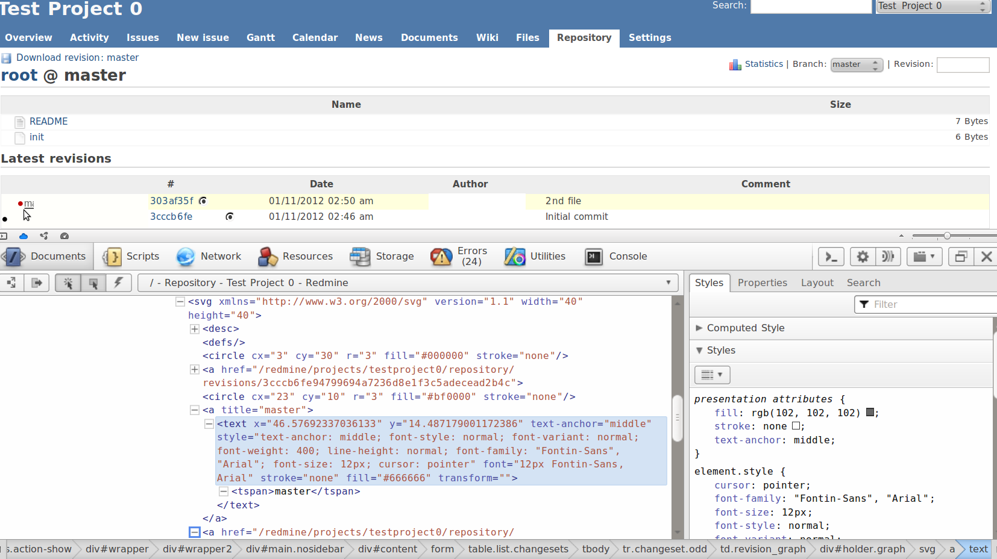Image resolution: width=997 pixels, height=559 pixels.
Task: Click the Opera Turbo gauge icon
Action: 64,236
